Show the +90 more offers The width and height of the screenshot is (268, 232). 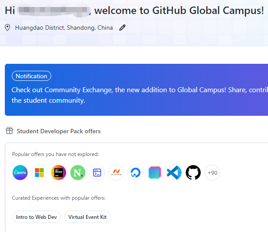point(212,173)
